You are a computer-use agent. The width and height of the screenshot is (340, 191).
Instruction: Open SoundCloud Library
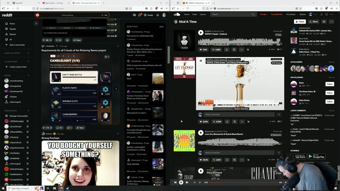tap(203, 14)
